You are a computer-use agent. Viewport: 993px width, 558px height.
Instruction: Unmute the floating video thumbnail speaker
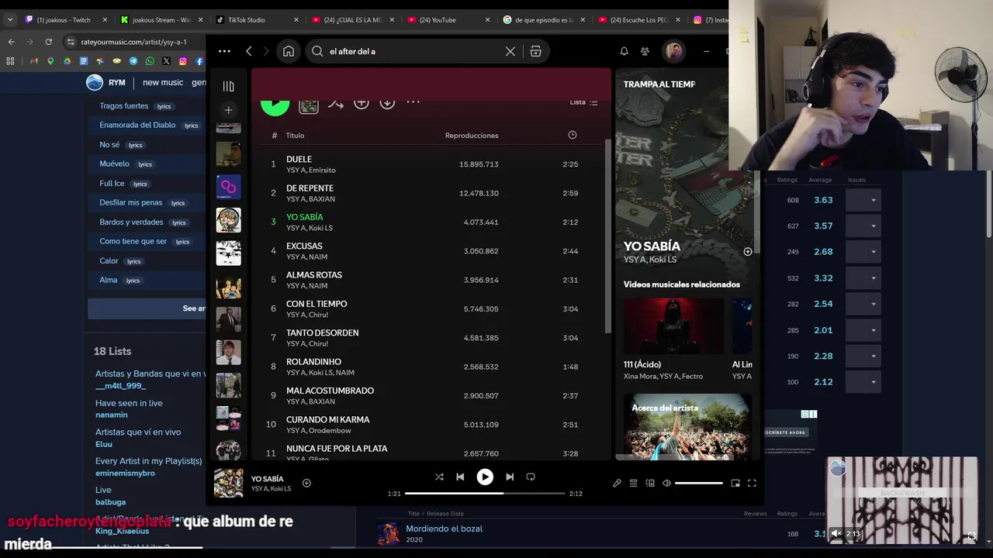click(836, 533)
